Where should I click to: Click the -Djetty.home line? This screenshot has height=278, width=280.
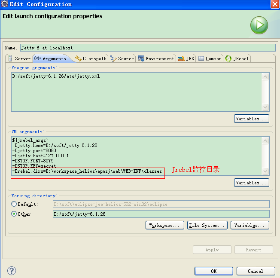(55, 145)
